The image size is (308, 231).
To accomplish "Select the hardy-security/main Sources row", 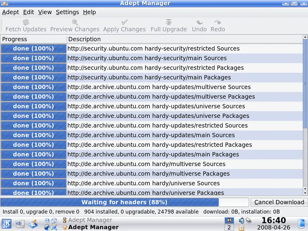I will point(152,58).
